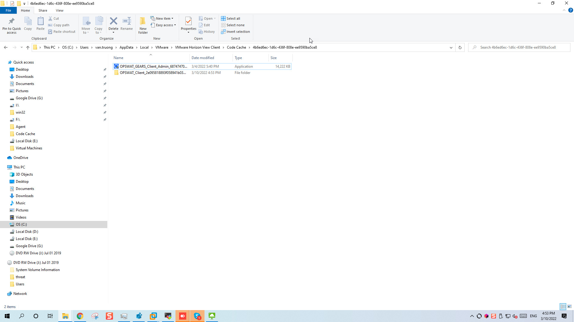Click the Refresh button by address bar

click(460, 47)
